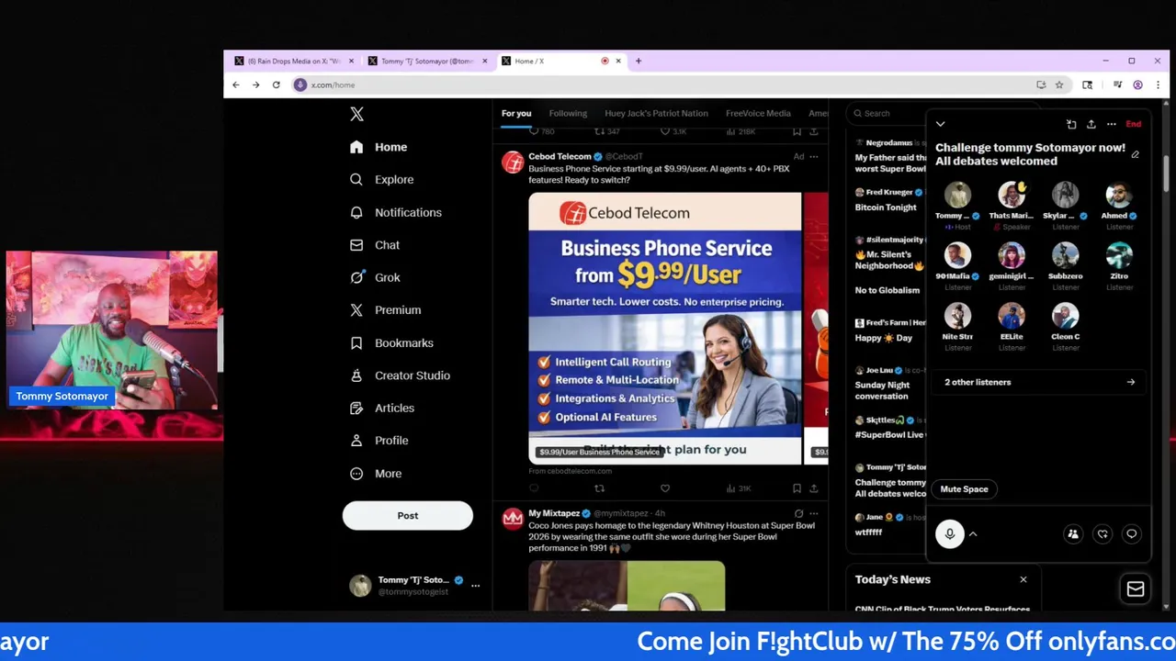The image size is (1176, 661).
Task: Open Space three-dot options menu
Action: click(1112, 124)
